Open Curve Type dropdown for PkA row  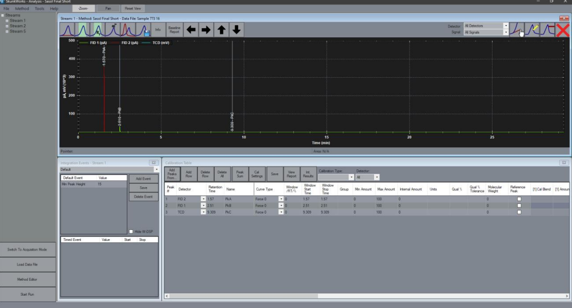coord(281,199)
